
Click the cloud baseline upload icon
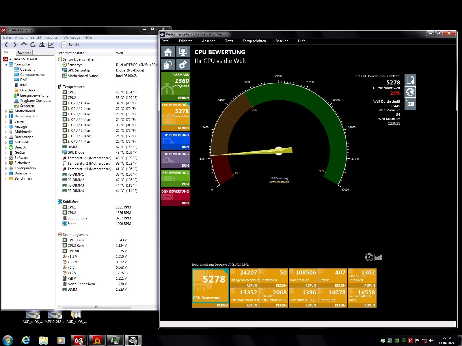(168, 65)
